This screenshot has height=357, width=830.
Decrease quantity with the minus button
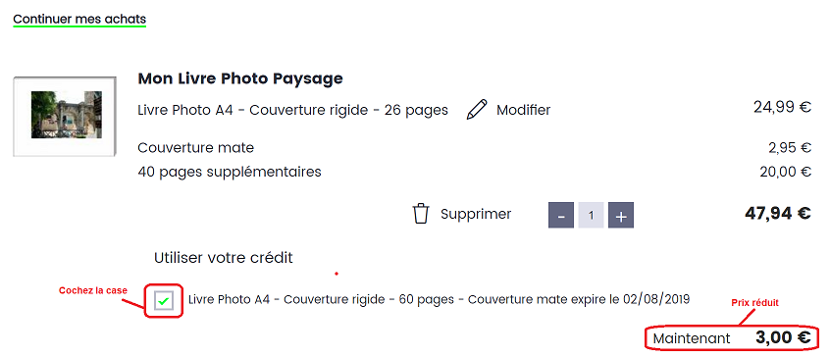click(561, 215)
